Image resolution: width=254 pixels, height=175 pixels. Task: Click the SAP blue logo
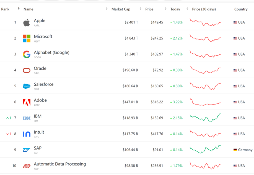point(27,150)
